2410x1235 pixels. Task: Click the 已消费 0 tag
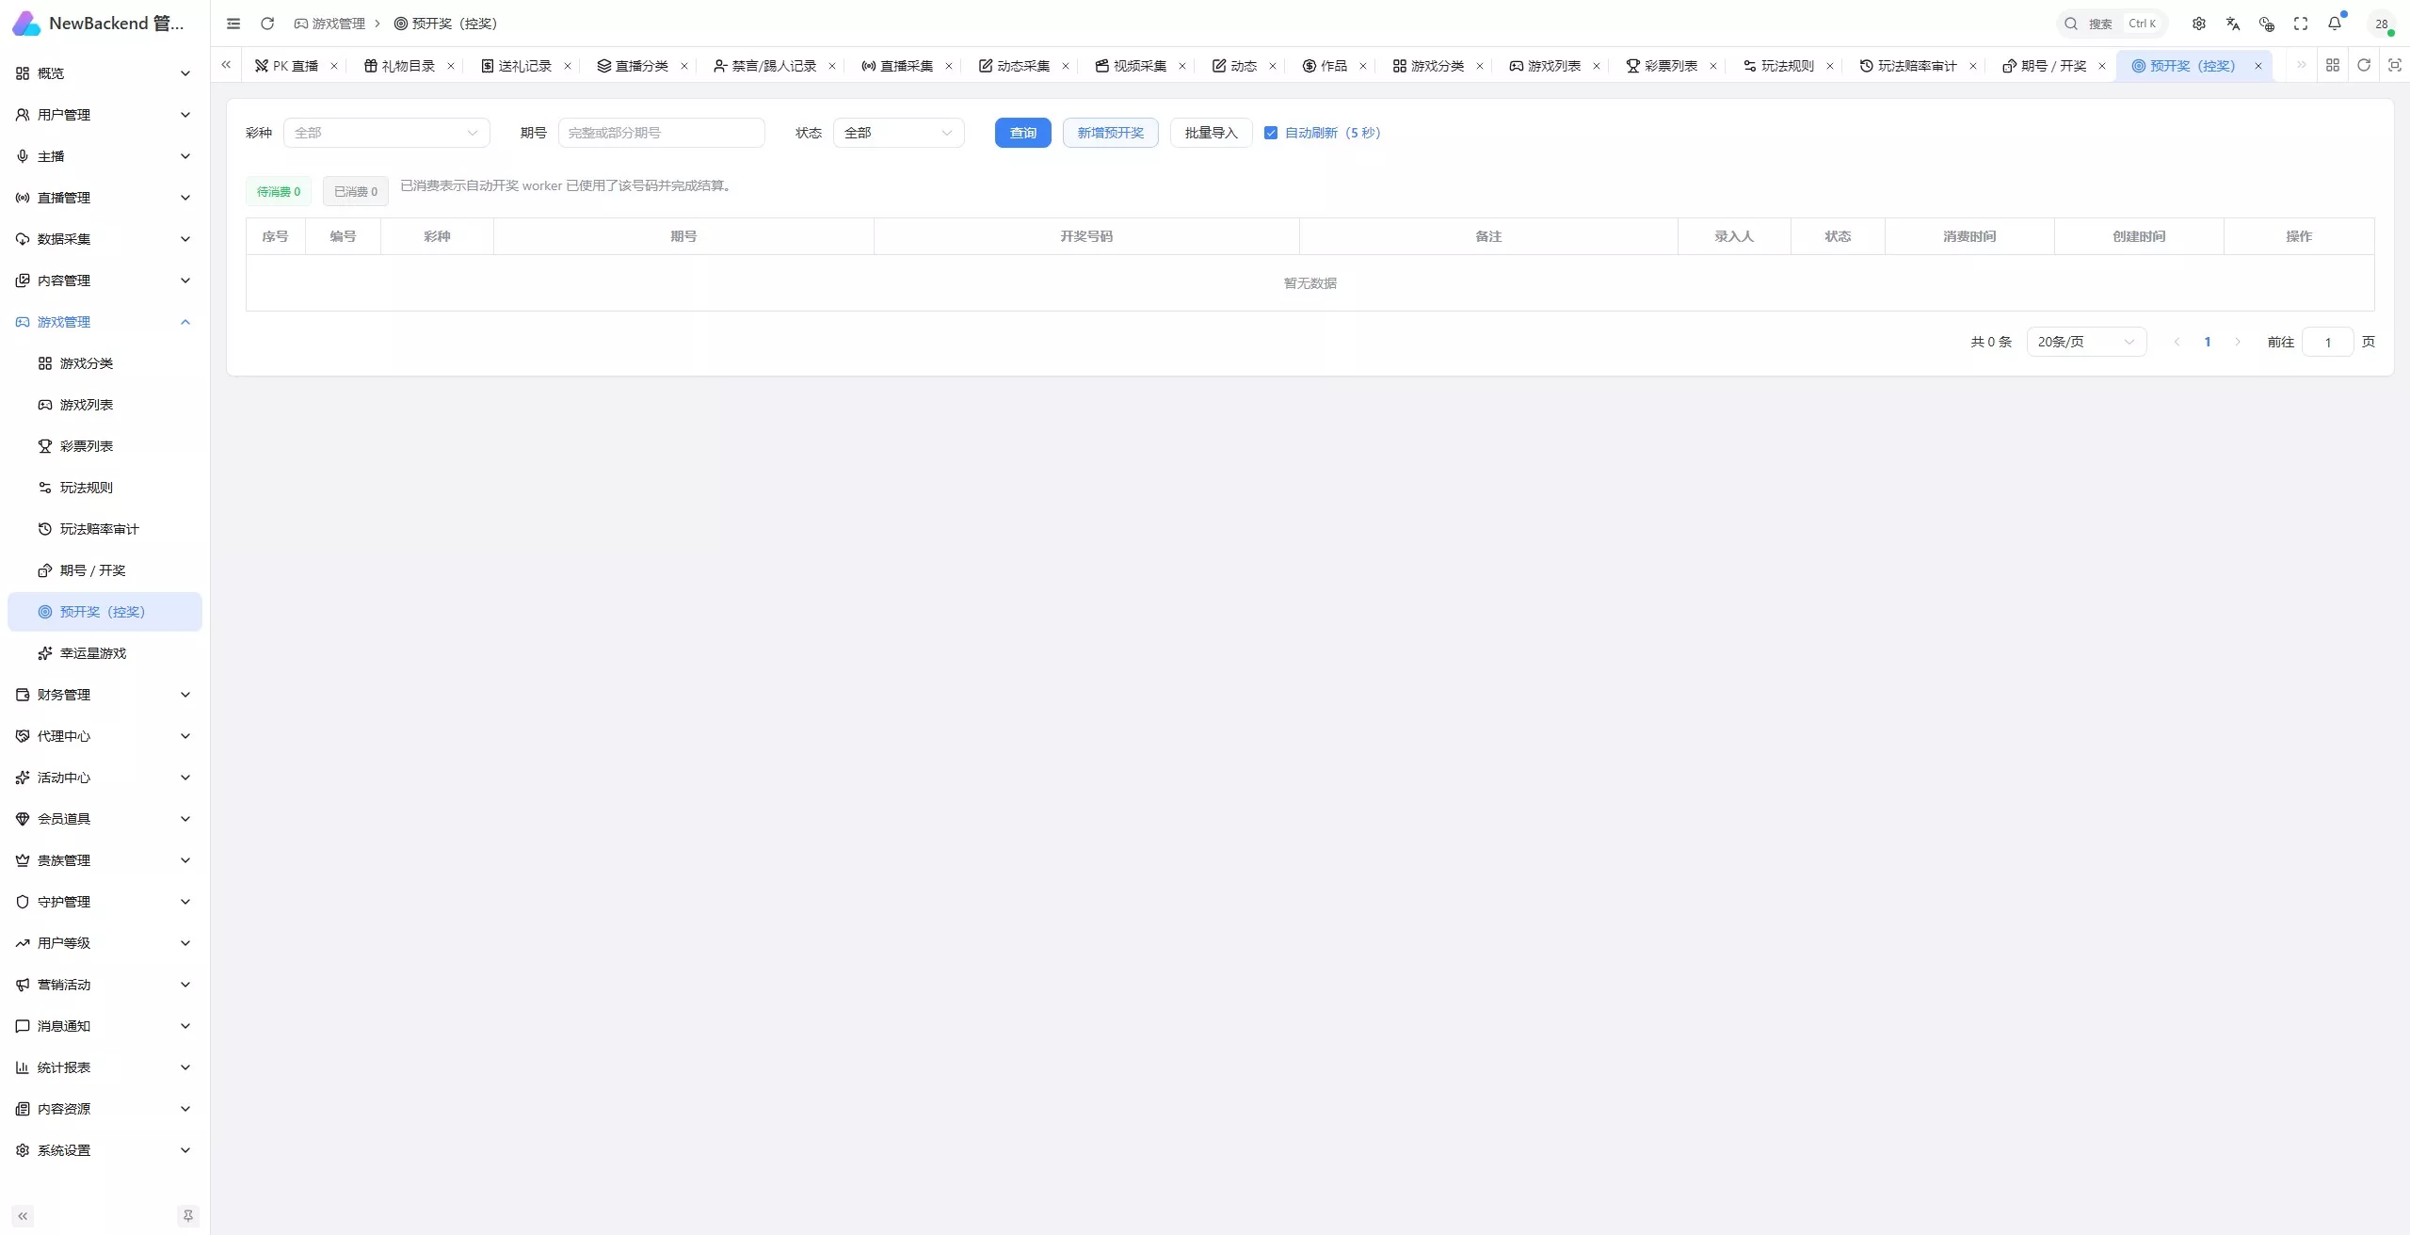tap(356, 191)
